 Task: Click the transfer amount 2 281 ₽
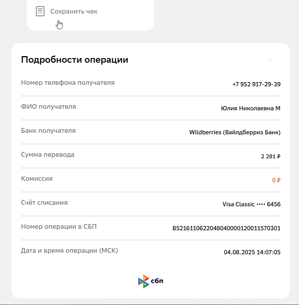click(271, 156)
